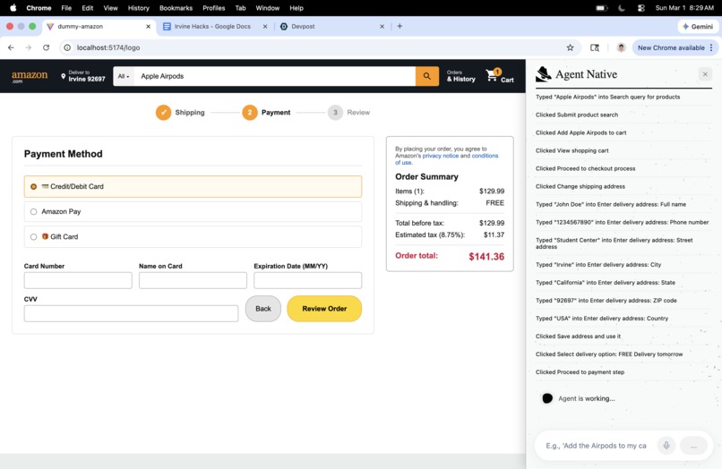The width and height of the screenshot is (722, 469).
Task: Select Amazon Pay payment option
Action: [193, 211]
